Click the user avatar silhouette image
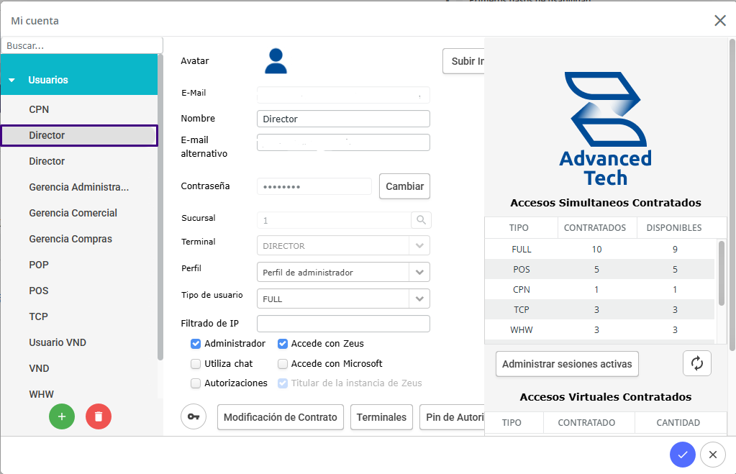 point(276,61)
